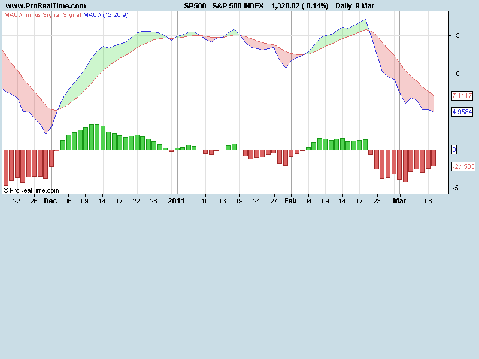Screen dimensions: 479x359
Task: Click the Dec month label on x-axis
Action: [x=50, y=201]
